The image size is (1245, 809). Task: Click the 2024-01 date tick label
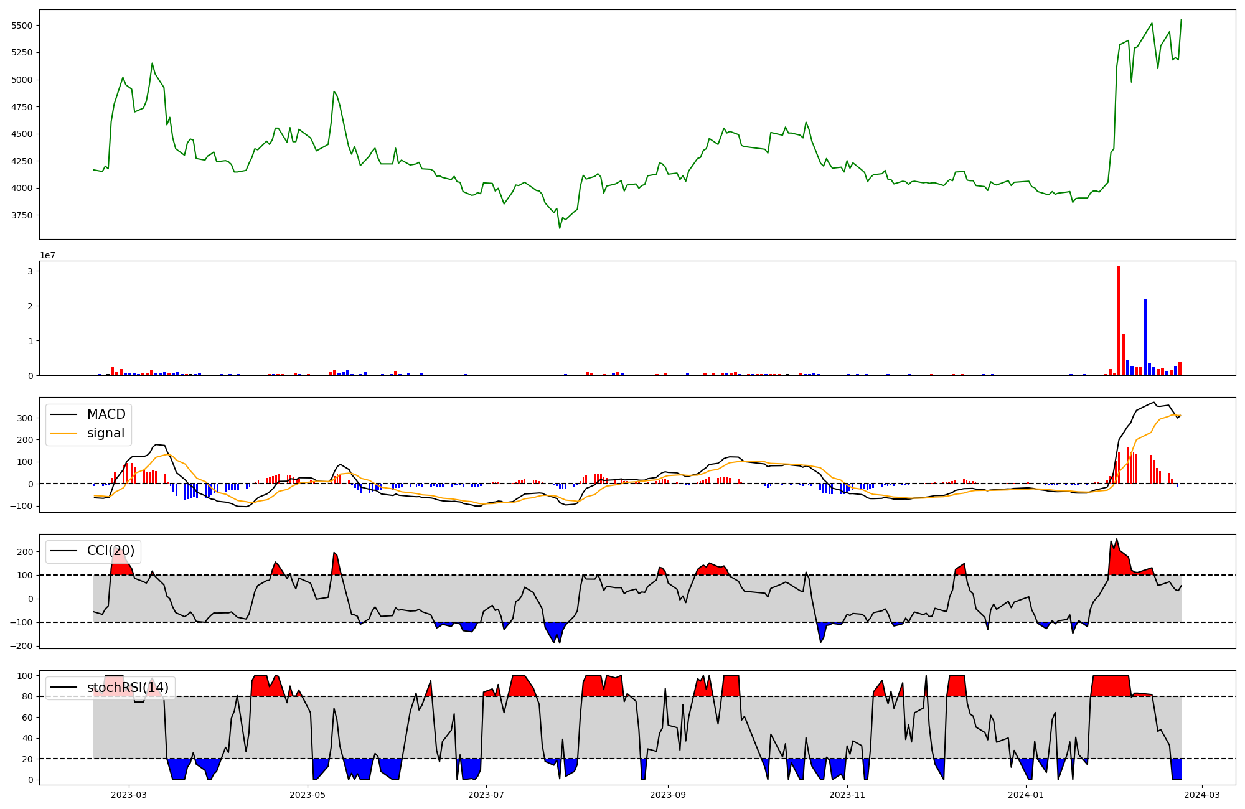tap(1025, 795)
